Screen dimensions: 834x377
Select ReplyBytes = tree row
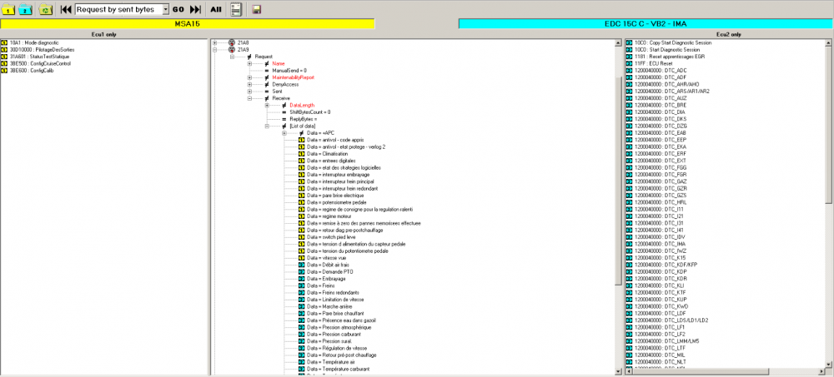coord(304,119)
